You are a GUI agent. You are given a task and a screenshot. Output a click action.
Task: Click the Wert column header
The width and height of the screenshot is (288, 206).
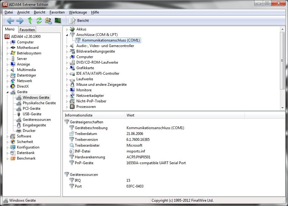point(185,115)
